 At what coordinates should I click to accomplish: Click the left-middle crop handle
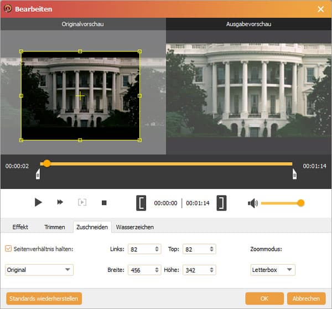coord(21,96)
